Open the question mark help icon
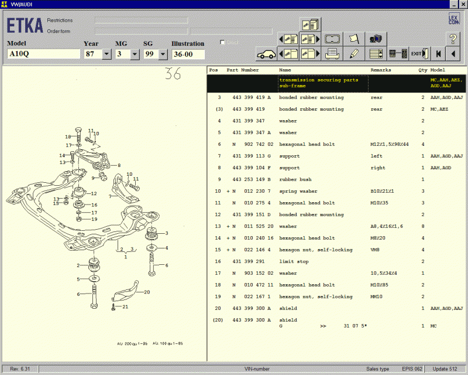The width and height of the screenshot is (468, 375). tap(452, 39)
